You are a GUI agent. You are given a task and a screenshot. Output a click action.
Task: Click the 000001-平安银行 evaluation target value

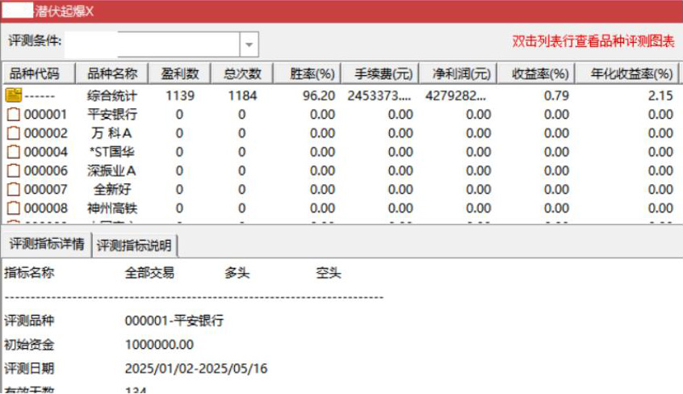[174, 321]
